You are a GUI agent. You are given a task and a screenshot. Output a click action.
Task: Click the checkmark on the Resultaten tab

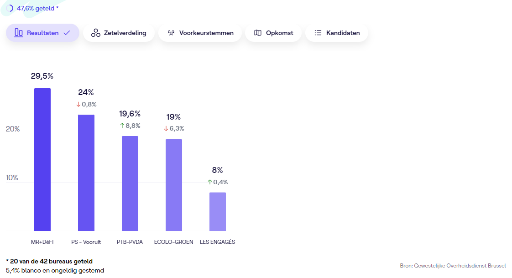coord(67,33)
